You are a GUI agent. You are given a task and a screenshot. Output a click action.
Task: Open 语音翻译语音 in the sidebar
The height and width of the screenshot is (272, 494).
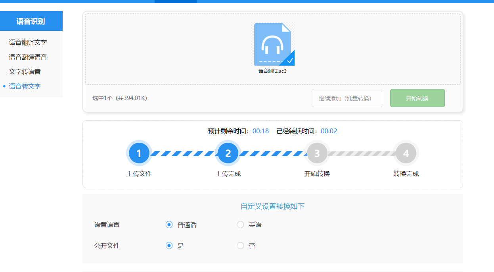(28, 57)
